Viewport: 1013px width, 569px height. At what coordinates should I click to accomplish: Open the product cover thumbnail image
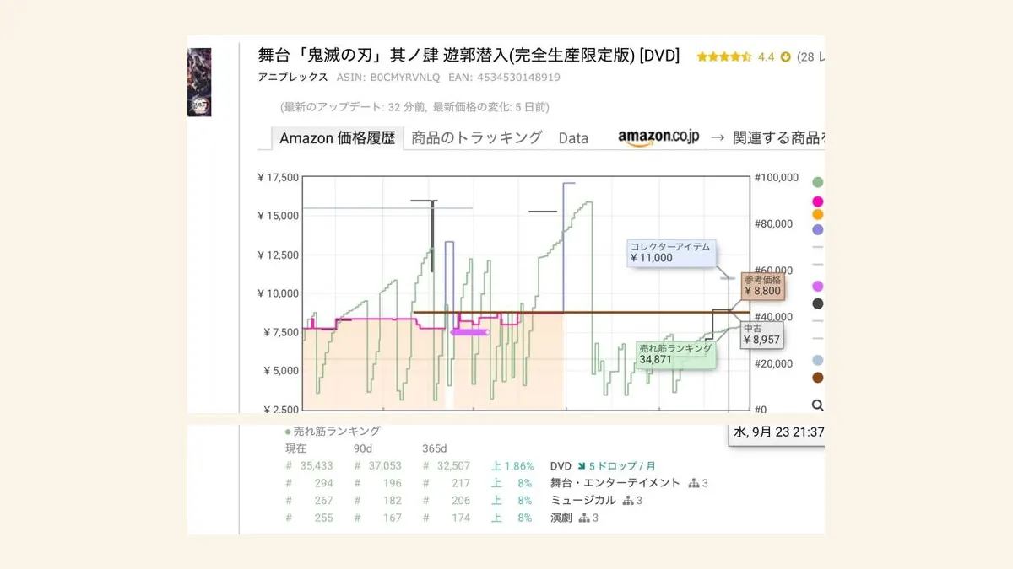199,82
